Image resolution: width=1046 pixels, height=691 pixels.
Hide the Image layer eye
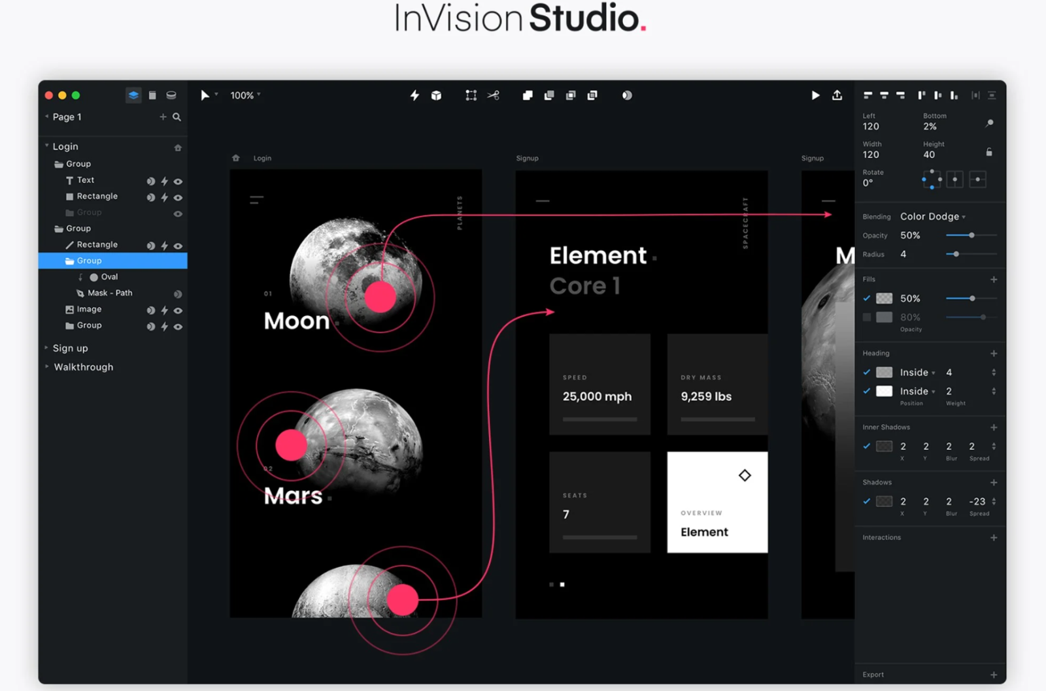pyautogui.click(x=178, y=310)
